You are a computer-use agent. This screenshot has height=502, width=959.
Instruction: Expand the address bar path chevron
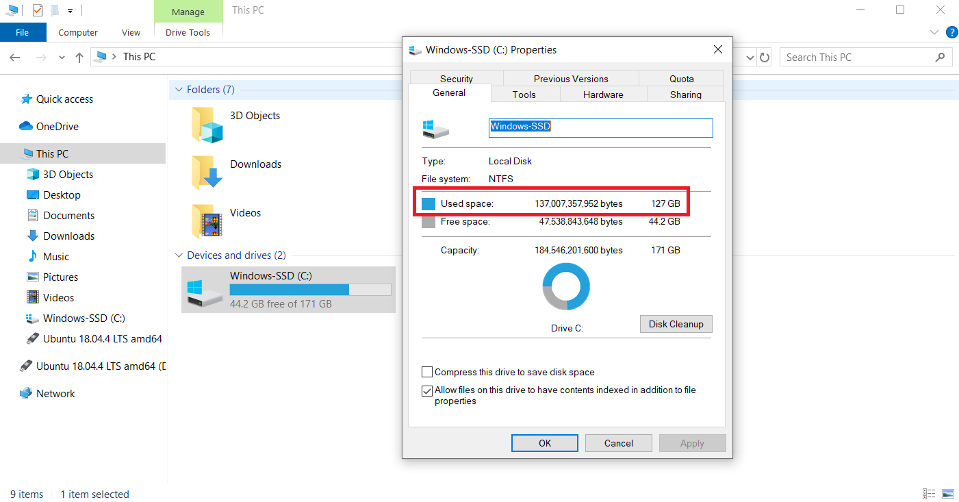(x=114, y=57)
